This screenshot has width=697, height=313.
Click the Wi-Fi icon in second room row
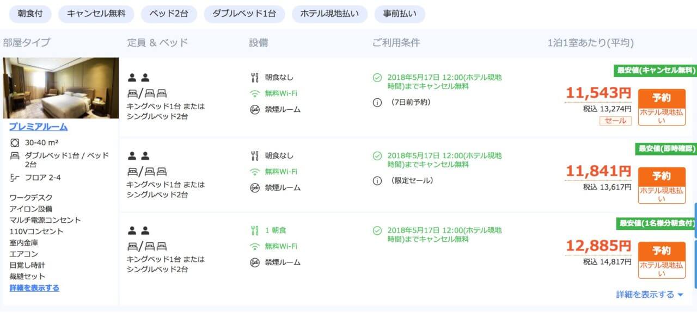click(x=254, y=172)
